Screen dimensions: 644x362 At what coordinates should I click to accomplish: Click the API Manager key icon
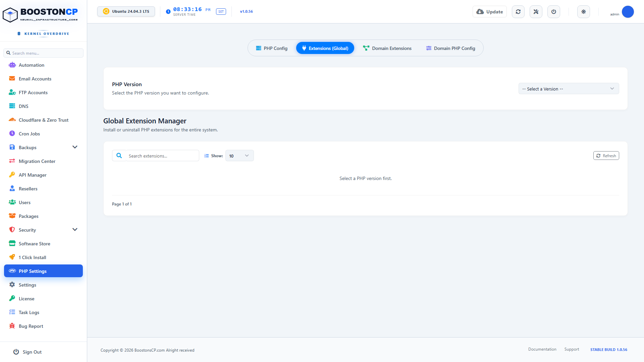coord(12,175)
